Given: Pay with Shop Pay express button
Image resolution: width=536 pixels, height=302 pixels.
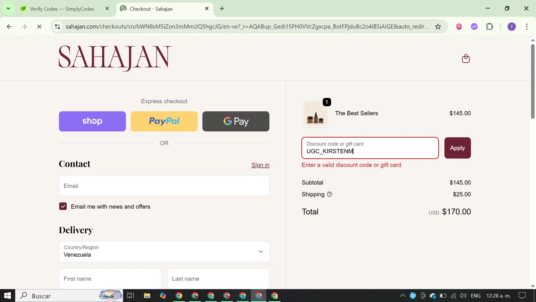Looking at the screenshot, I should [x=92, y=121].
